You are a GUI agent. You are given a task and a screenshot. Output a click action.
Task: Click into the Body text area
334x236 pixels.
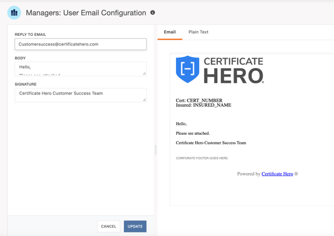tap(81, 69)
